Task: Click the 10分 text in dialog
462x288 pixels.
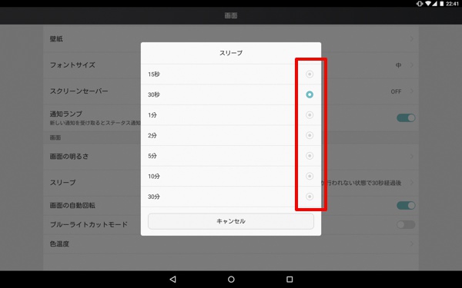Action: click(154, 177)
